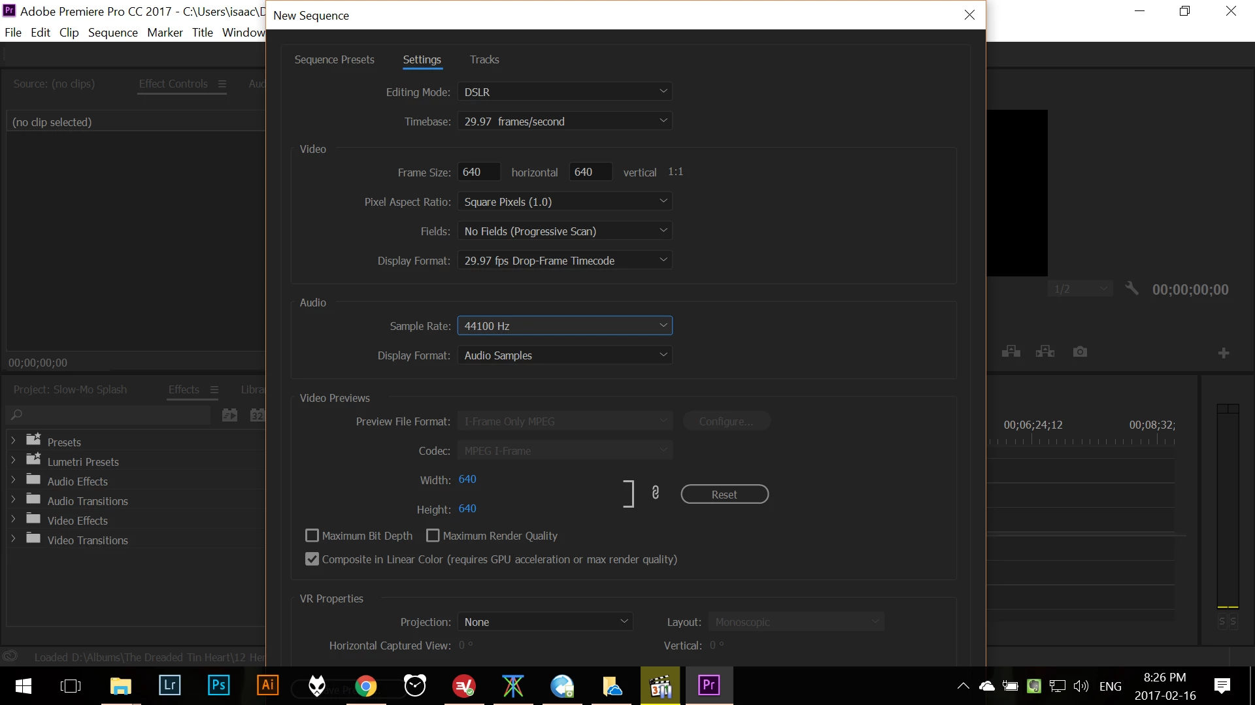The height and width of the screenshot is (705, 1255).
Task: Click the Creative Cloud icon in status bar
Action: point(10,656)
